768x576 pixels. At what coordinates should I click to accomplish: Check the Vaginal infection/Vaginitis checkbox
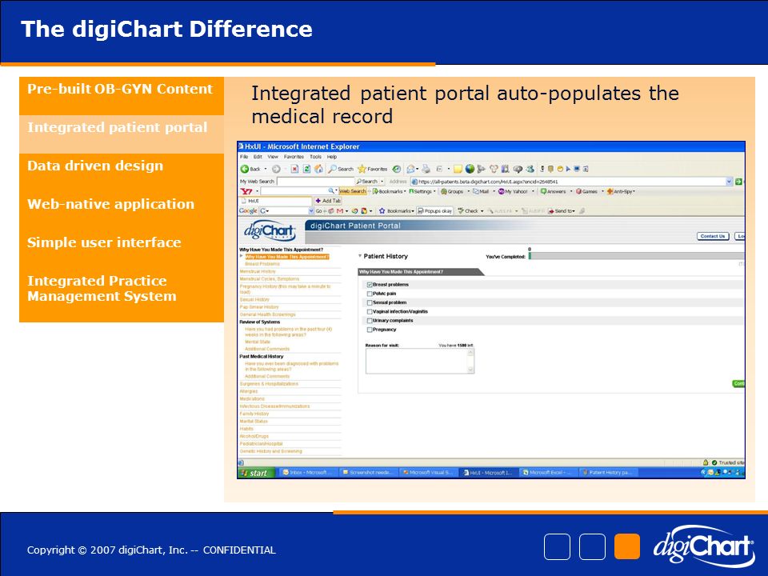click(x=370, y=311)
